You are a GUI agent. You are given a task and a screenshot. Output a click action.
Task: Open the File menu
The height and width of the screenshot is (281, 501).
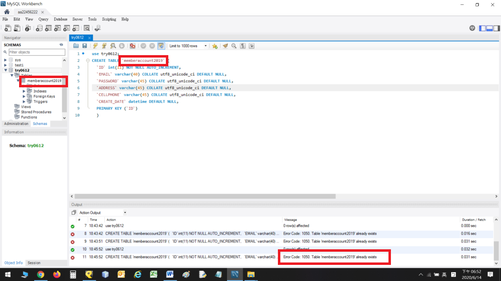tap(5, 19)
